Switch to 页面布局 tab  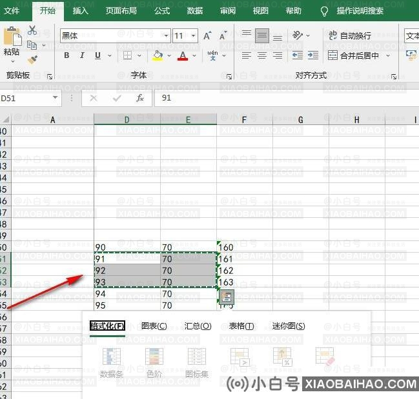121,11
